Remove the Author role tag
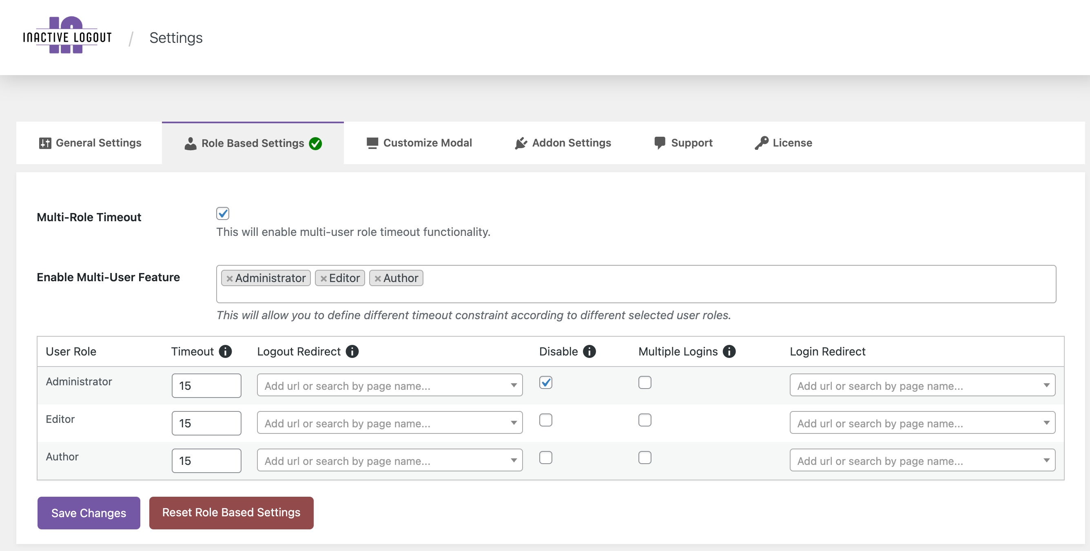1090x551 pixels. click(x=377, y=279)
